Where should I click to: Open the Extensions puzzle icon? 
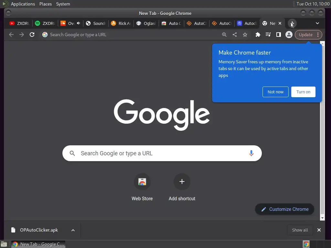(x=258, y=35)
